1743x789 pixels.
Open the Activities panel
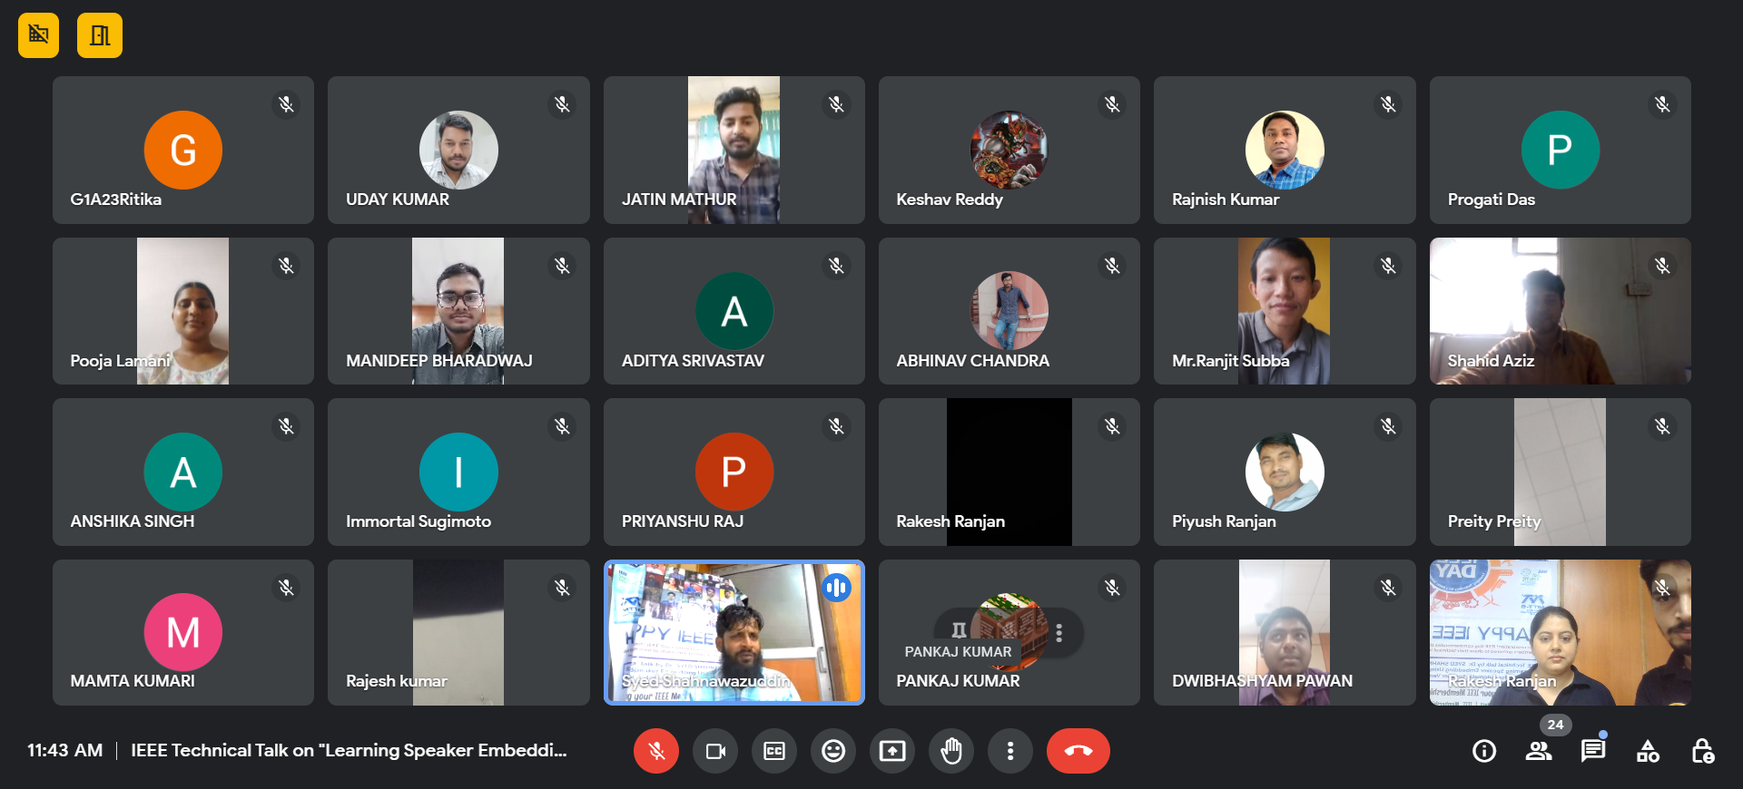(x=1647, y=751)
